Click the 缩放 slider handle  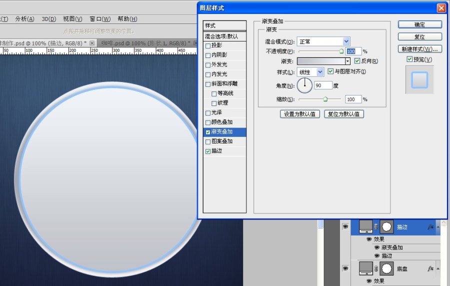tap(325, 99)
